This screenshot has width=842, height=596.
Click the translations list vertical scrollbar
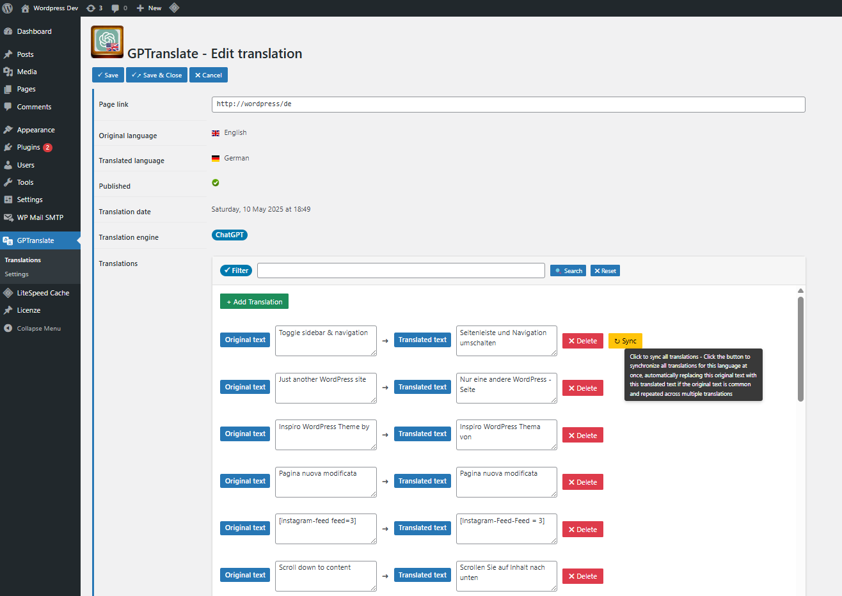(800, 349)
